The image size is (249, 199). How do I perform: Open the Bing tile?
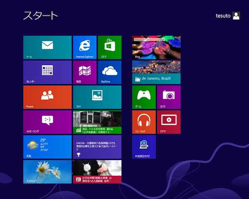[156, 47]
